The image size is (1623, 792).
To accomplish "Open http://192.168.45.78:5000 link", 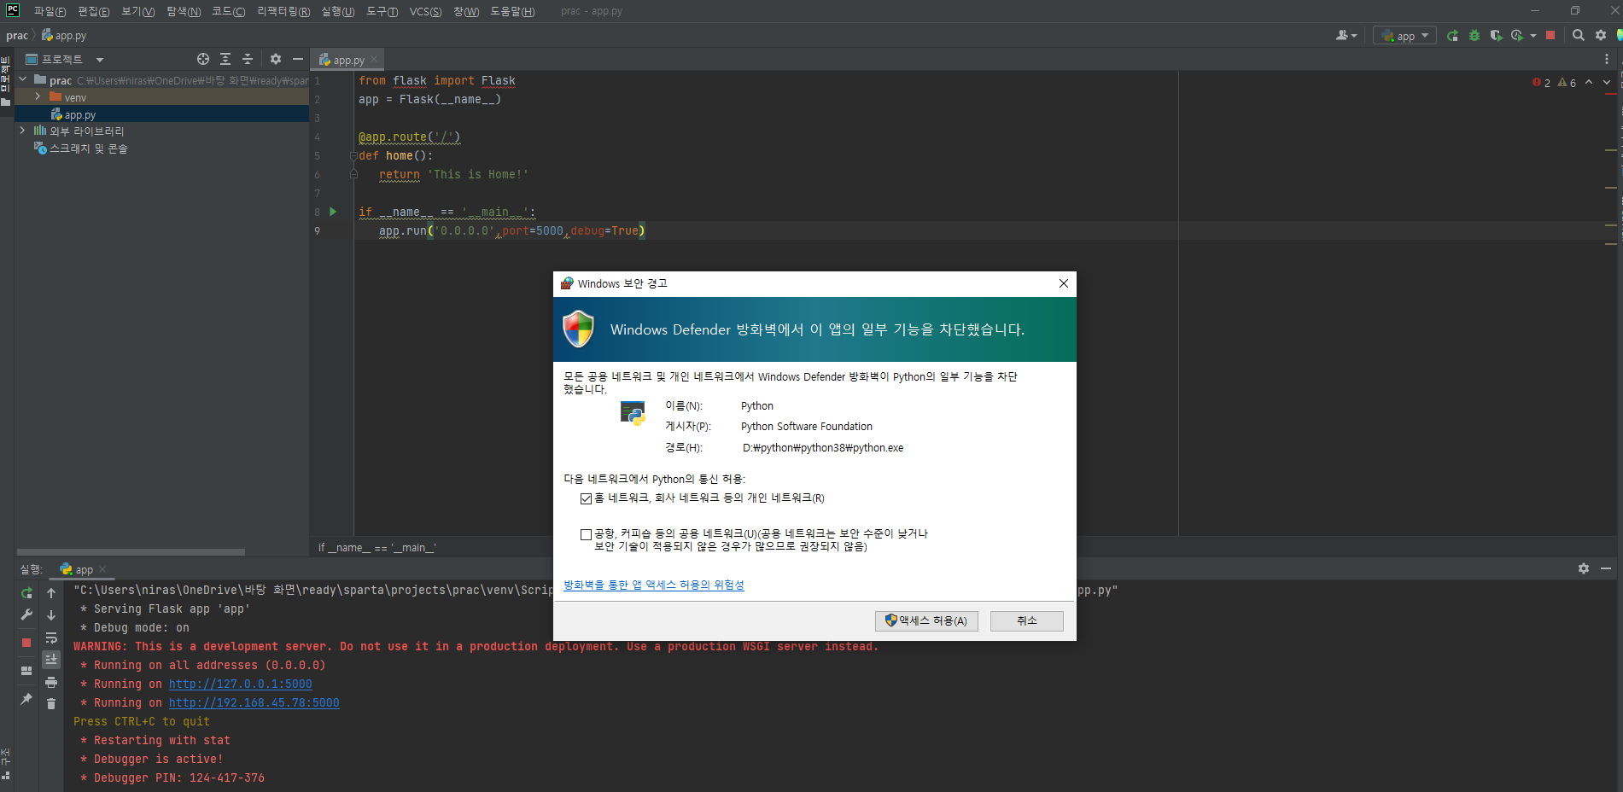I will tap(254, 702).
